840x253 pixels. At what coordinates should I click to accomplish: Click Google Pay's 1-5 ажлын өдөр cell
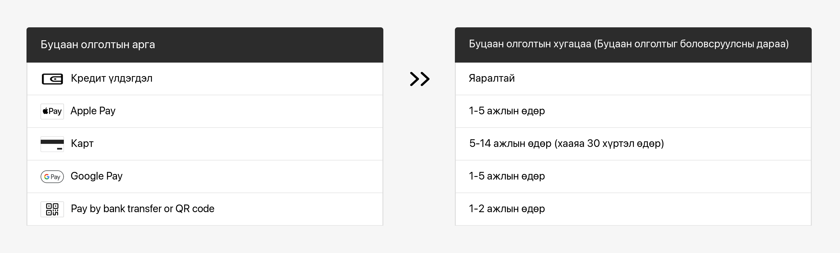507,176
